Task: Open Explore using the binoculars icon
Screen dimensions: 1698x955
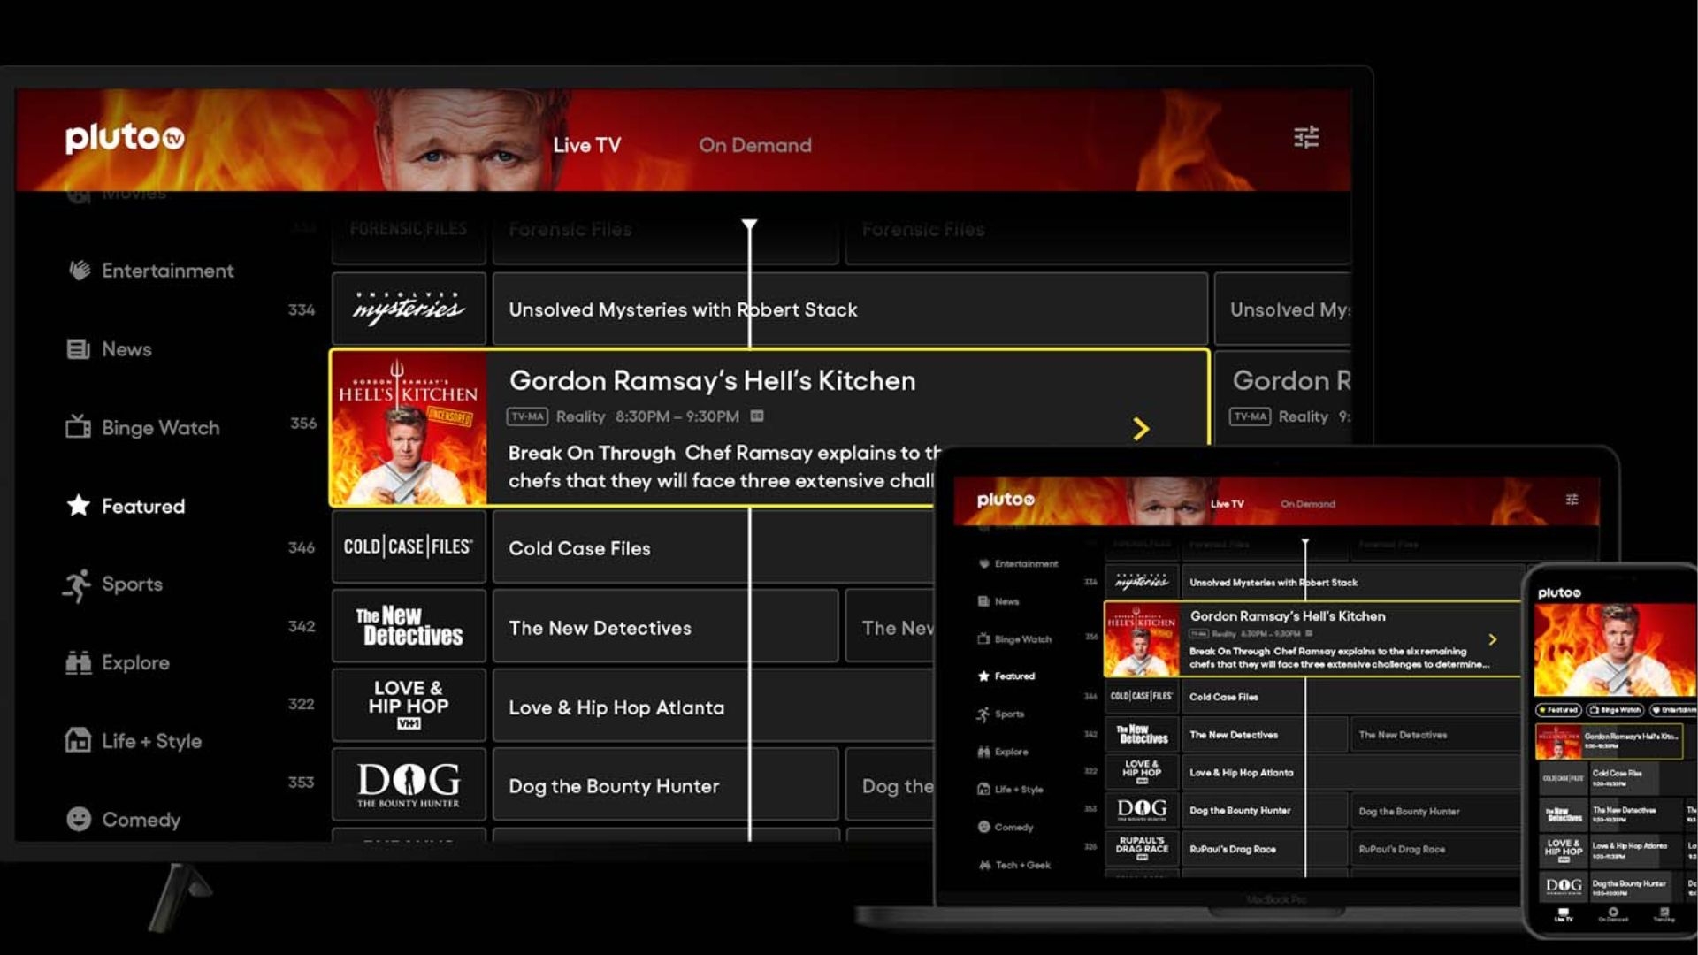Action: coord(79,662)
